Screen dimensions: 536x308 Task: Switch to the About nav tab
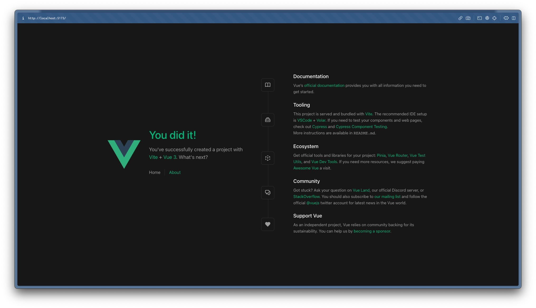[175, 172]
